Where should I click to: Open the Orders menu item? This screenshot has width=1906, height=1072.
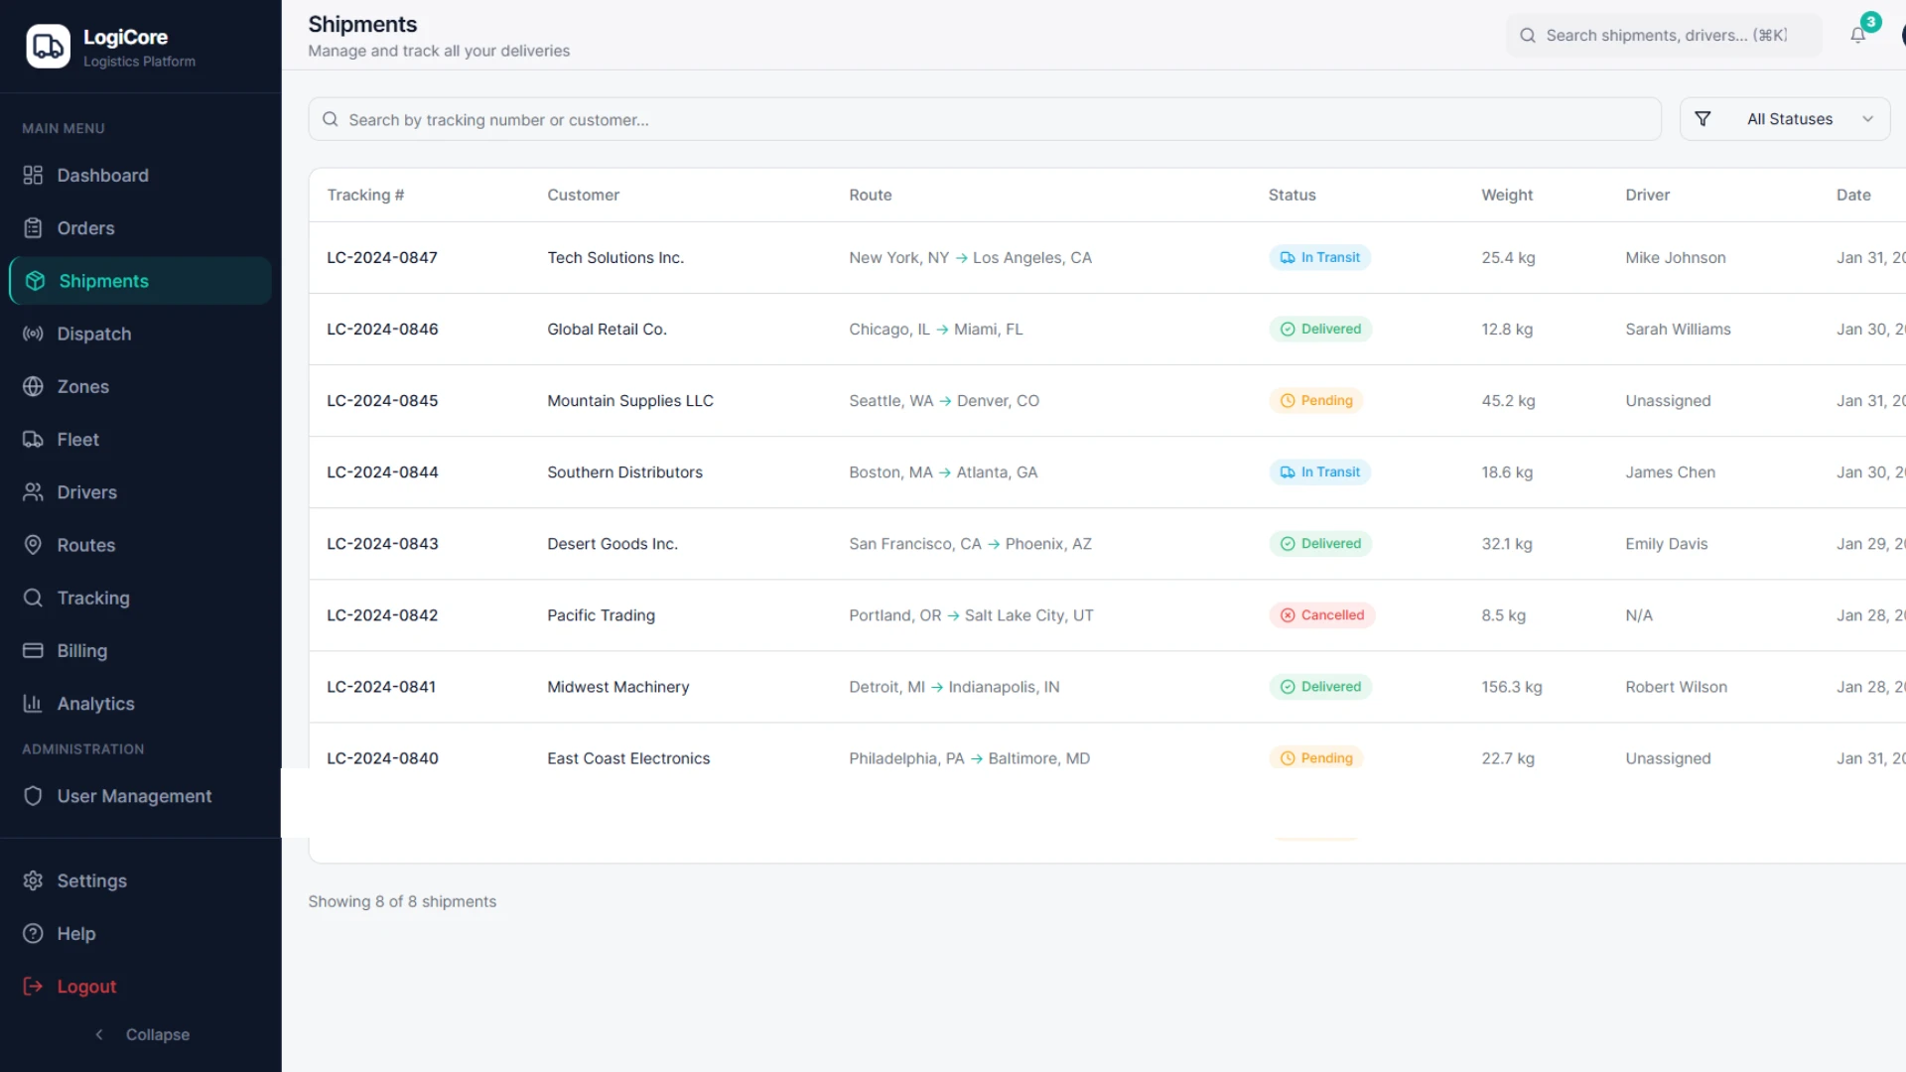click(140, 228)
